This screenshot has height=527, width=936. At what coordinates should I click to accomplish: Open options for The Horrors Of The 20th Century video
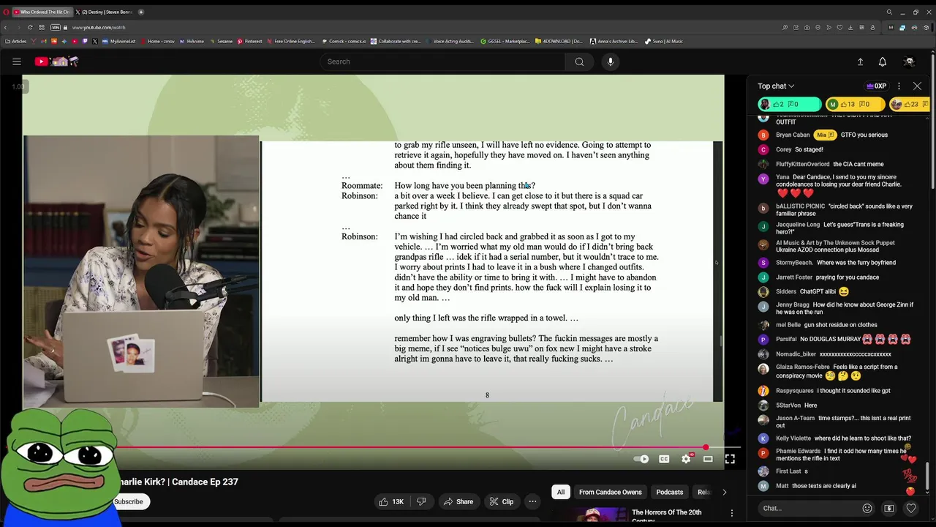[732, 513]
